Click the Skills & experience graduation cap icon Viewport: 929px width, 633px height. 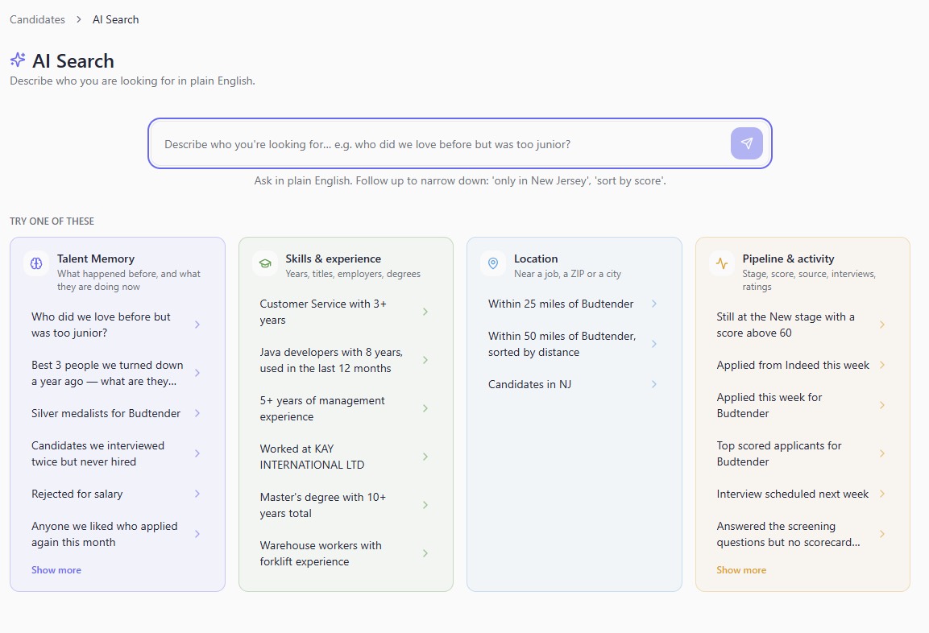pos(265,263)
